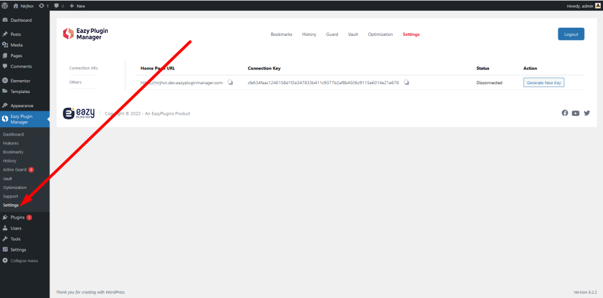Click the Eazy Plugin Manager logo
The height and width of the screenshot is (298, 603).
click(x=85, y=34)
